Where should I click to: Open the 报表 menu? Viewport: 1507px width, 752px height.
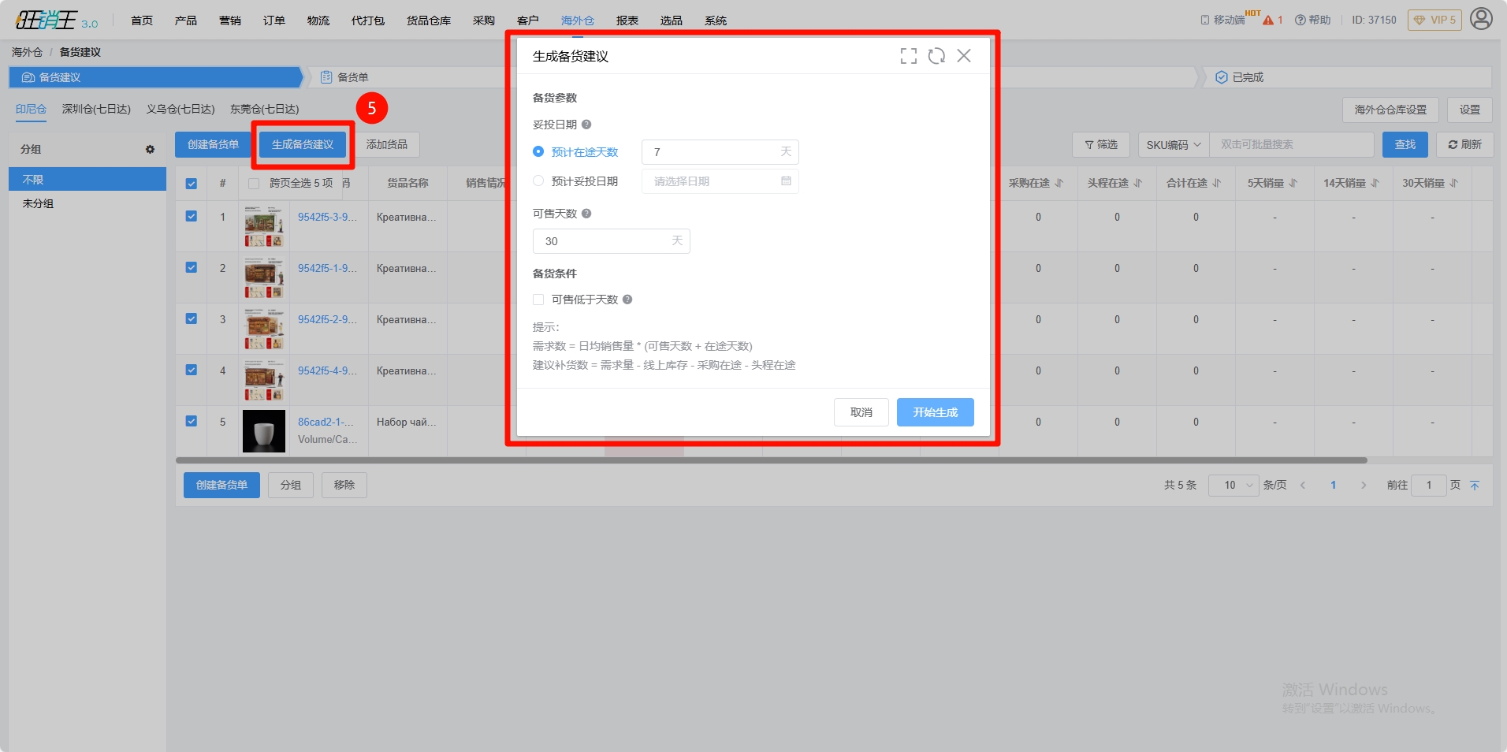coord(627,20)
